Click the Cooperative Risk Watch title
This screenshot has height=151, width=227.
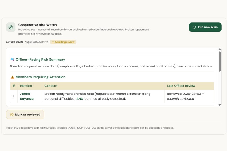coord(37,25)
